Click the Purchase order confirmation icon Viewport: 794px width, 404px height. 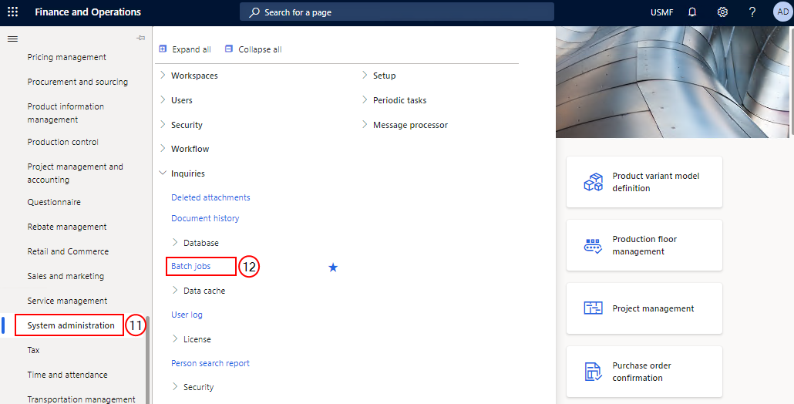(593, 372)
